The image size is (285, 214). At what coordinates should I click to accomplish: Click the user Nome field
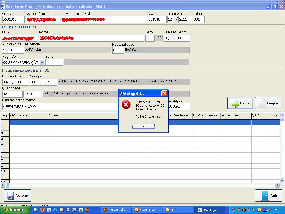point(92,38)
